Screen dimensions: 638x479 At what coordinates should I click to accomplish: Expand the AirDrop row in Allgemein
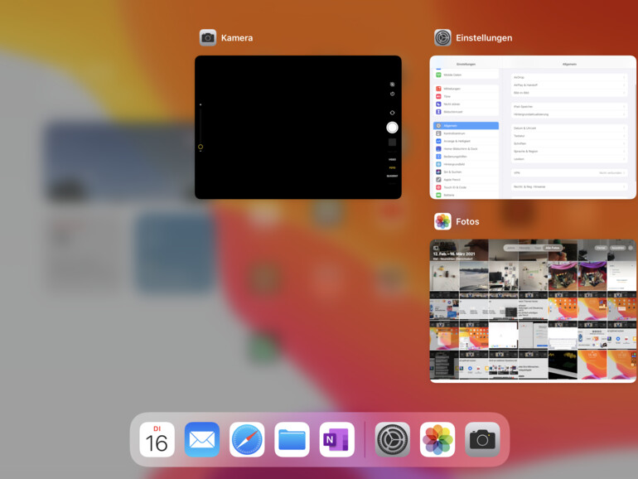click(x=569, y=77)
